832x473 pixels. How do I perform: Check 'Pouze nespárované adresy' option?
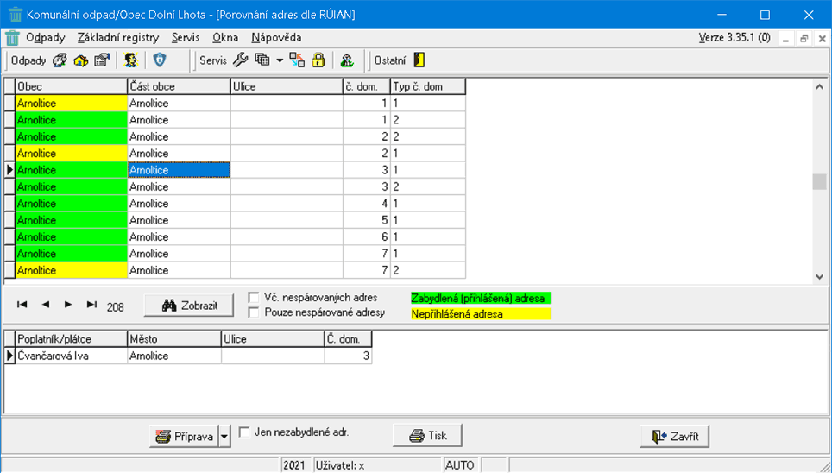point(254,312)
